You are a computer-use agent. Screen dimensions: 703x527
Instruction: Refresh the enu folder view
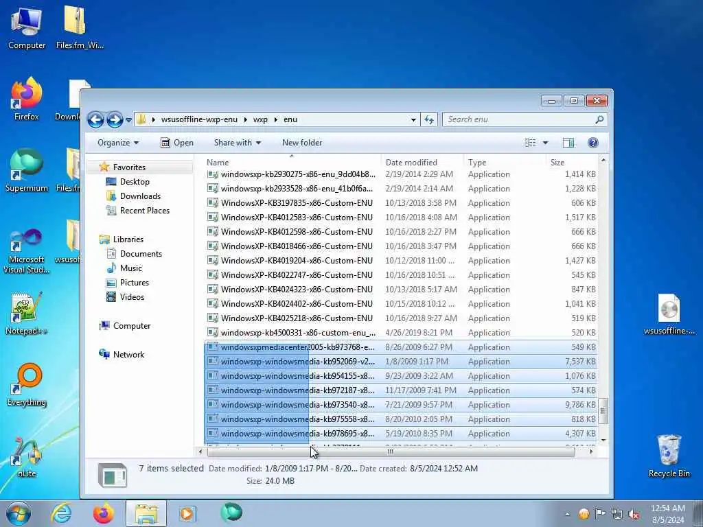(x=429, y=119)
